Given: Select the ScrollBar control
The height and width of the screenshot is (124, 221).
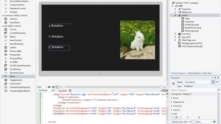Looking at the screenshot, I should [x=14, y=62].
